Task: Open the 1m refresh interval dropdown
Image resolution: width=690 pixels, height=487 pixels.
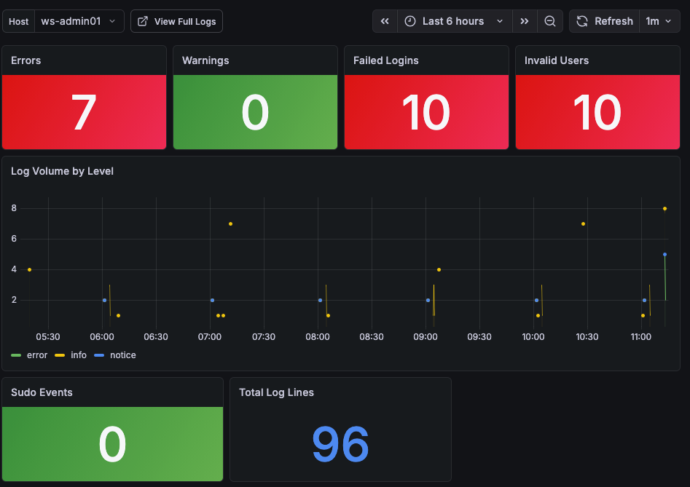Action: point(659,21)
